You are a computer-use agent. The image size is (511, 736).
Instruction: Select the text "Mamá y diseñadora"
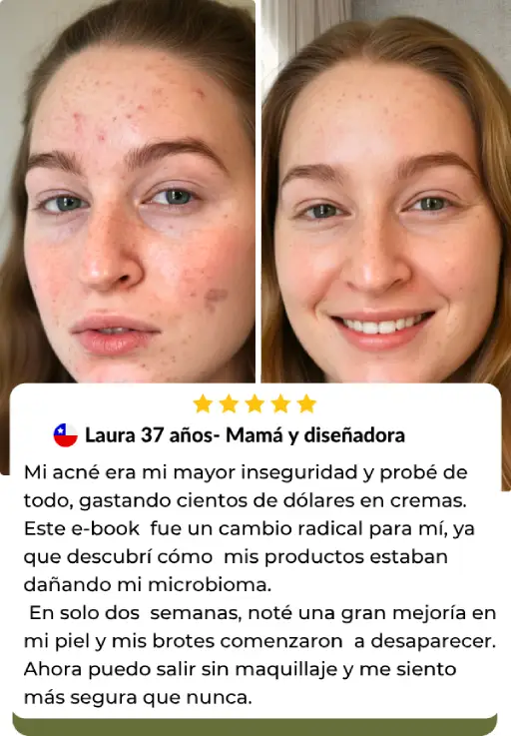(315, 436)
